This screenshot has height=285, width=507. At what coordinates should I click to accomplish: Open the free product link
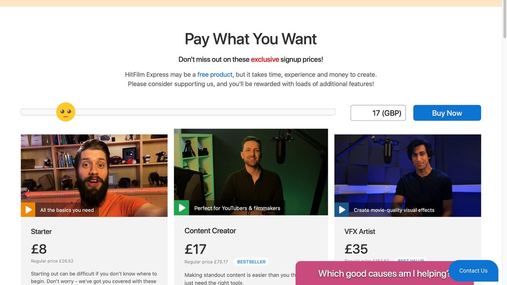click(x=215, y=74)
